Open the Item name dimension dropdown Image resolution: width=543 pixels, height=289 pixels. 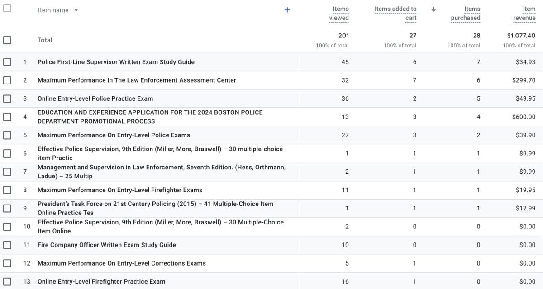76,10
